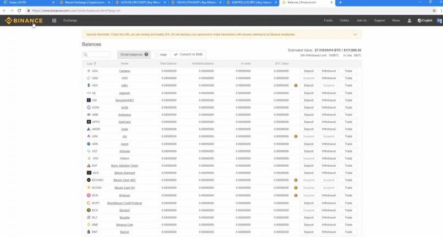Click Trade for AE

coord(348,93)
